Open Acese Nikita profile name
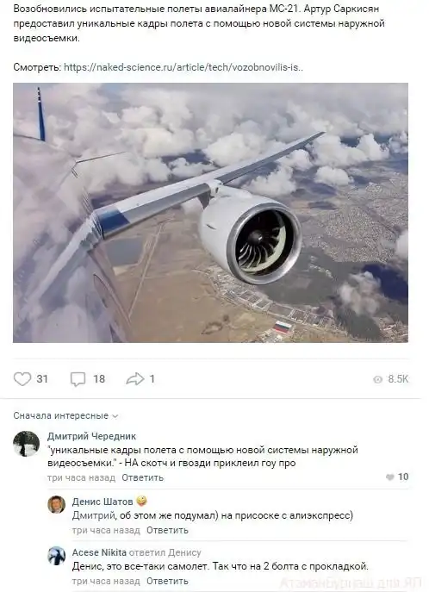Image resolution: width=429 pixels, height=592 pixels. (x=99, y=552)
